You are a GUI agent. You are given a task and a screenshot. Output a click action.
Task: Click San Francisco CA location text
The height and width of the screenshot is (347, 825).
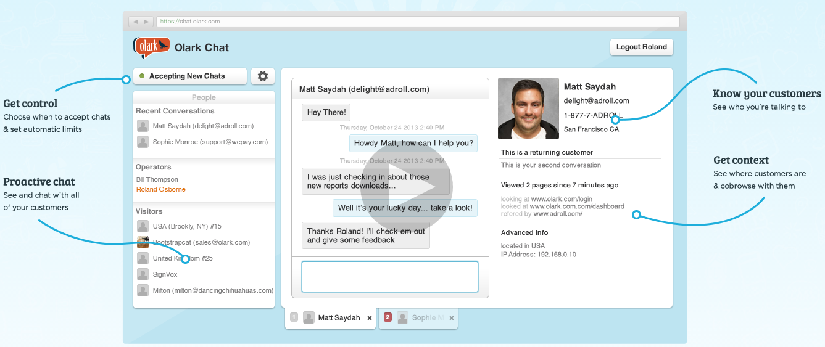tap(591, 129)
